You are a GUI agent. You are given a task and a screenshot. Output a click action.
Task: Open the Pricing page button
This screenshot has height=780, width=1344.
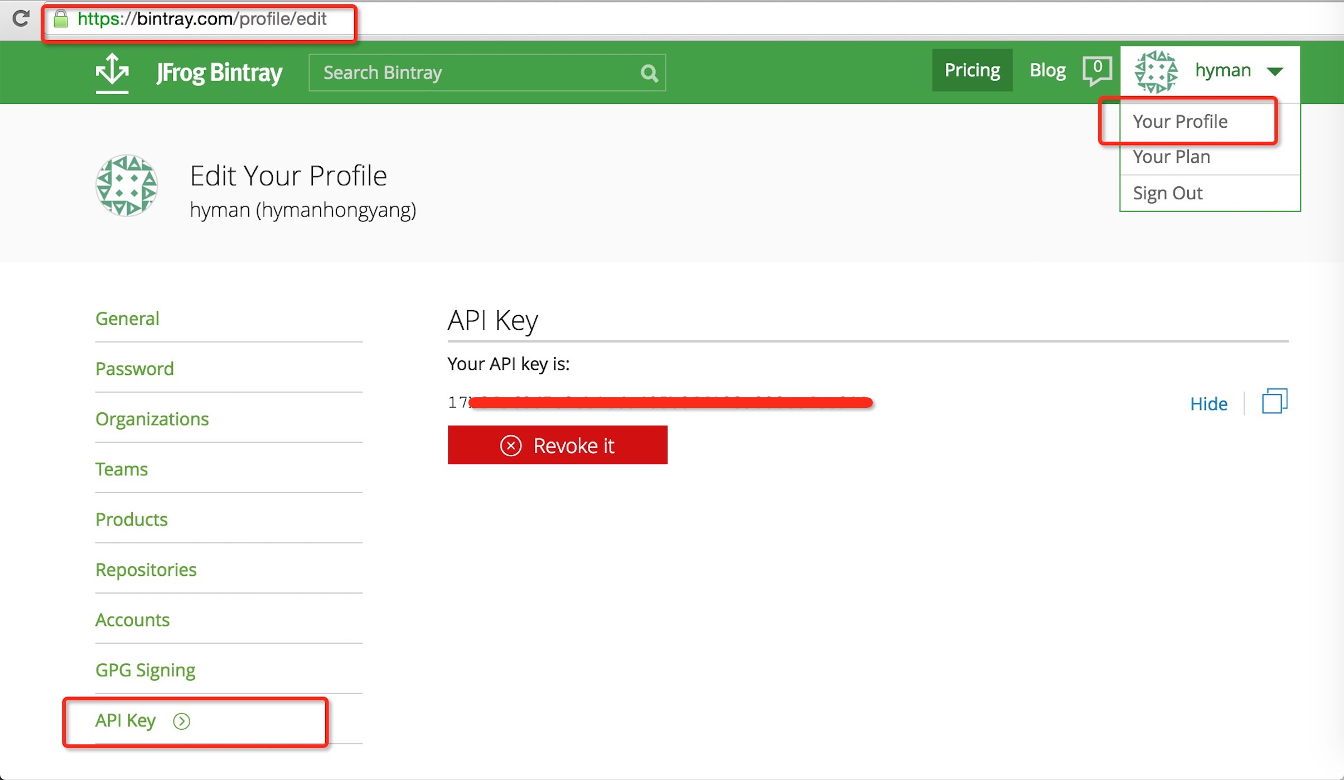pos(972,70)
